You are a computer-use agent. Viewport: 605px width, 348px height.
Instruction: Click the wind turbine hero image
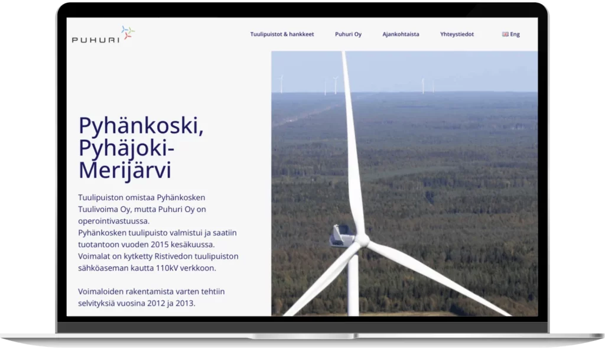404,183
